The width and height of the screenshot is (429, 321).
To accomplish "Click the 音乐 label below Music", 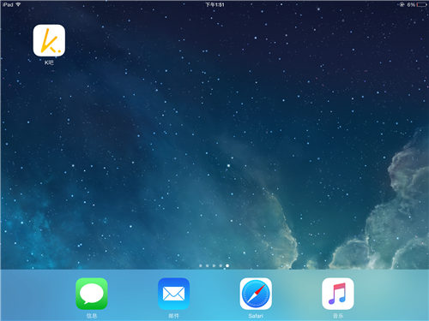I will click(x=338, y=316).
